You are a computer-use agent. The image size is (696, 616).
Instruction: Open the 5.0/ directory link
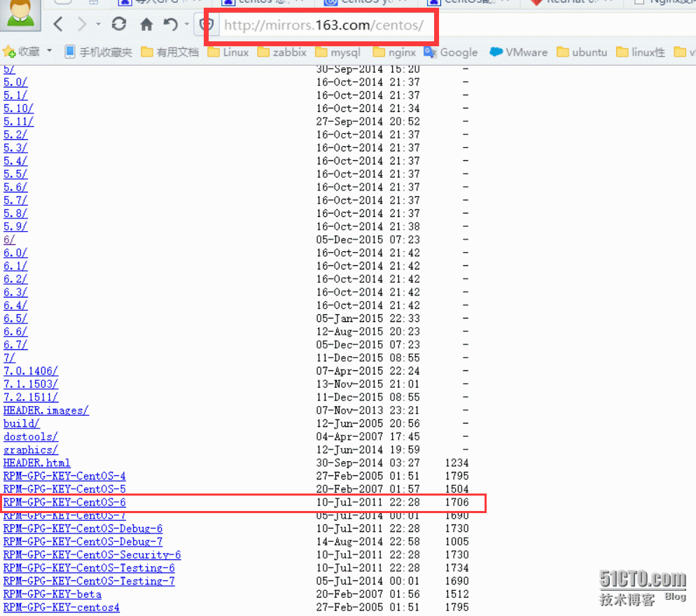(15, 82)
